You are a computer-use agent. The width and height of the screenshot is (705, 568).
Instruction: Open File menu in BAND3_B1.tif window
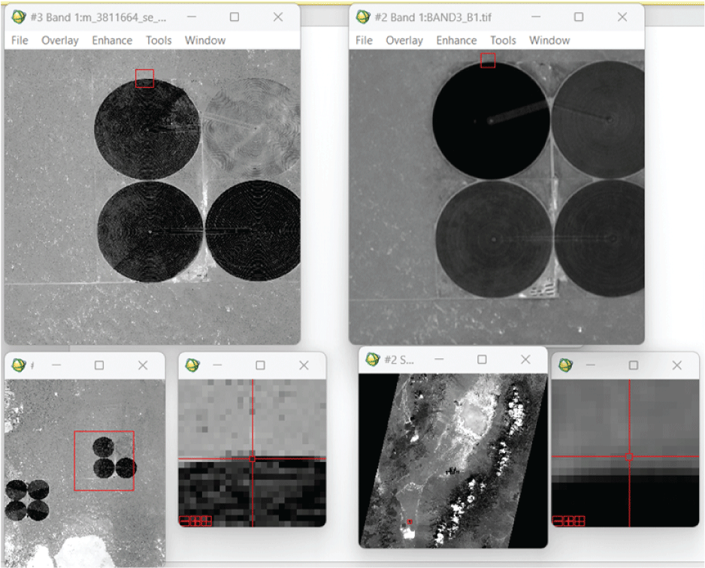click(364, 41)
